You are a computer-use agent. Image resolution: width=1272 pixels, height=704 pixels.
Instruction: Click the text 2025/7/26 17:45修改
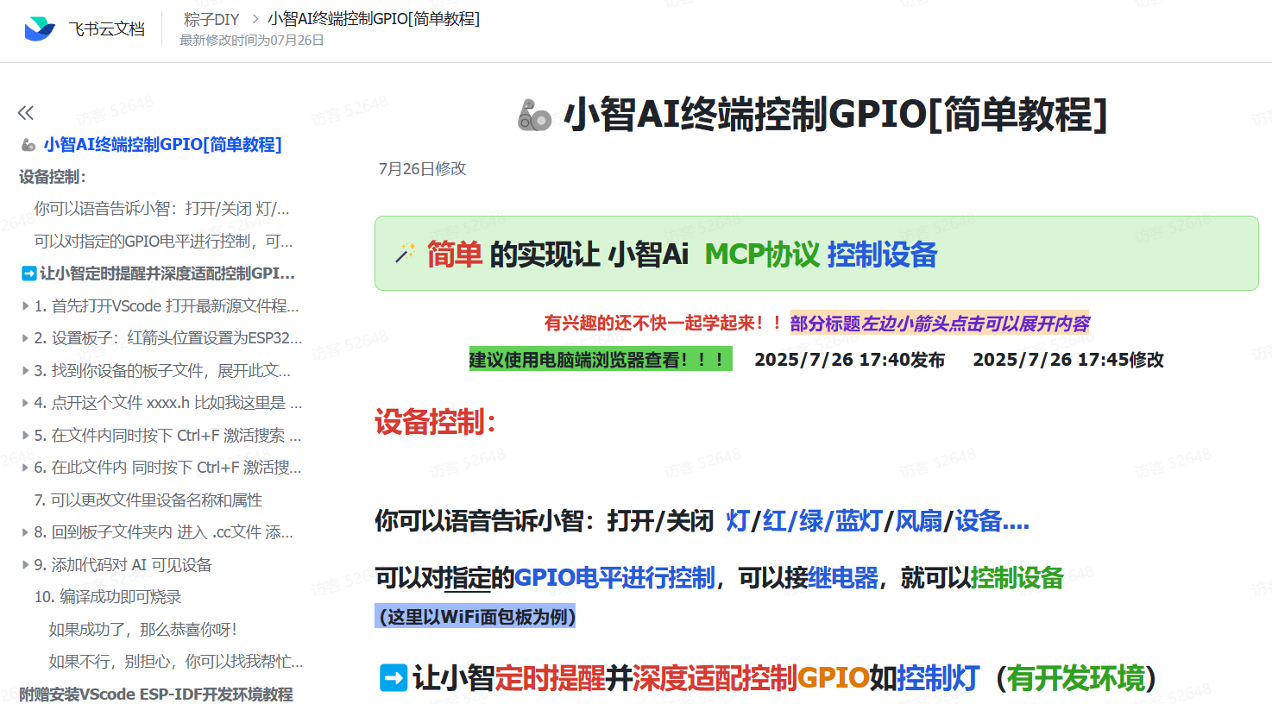point(1068,360)
